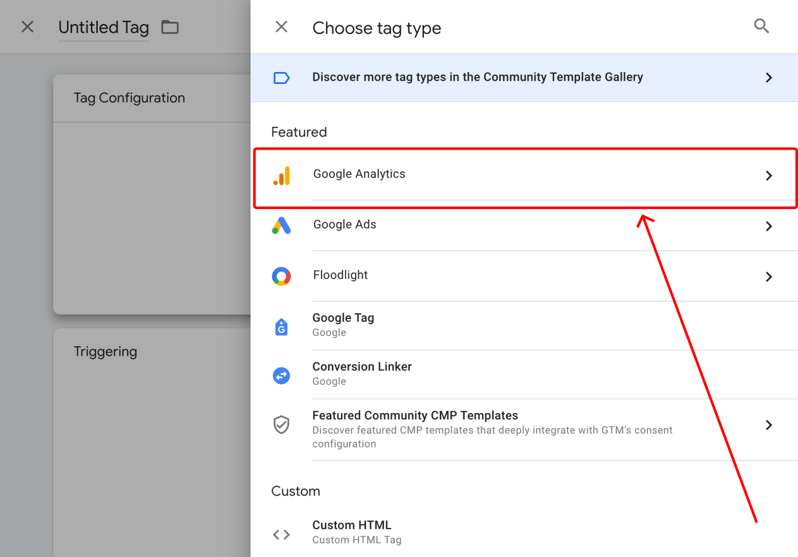
Task: Choose the Custom HTML tag type
Action: click(524, 532)
